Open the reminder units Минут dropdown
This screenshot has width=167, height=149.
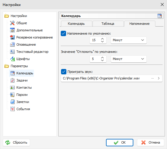tap(129, 40)
